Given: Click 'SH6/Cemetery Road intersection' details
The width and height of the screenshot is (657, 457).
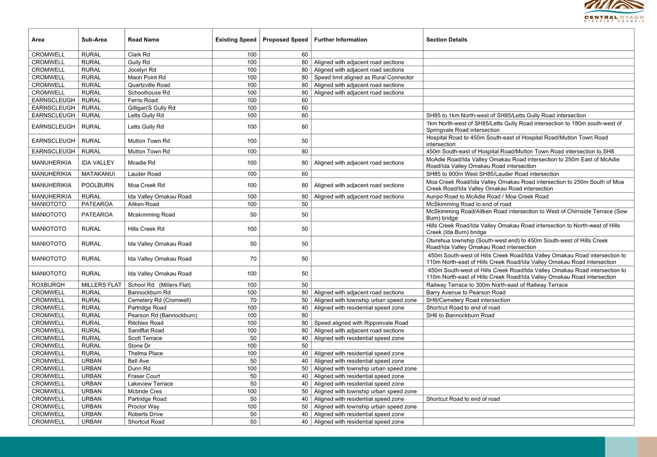Looking at the screenshot, I should point(468,300).
